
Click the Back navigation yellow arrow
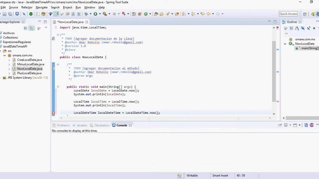pyautogui.click(x=208, y=14)
